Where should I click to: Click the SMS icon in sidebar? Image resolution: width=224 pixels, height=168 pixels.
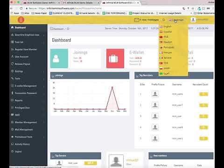click(x=12, y=115)
